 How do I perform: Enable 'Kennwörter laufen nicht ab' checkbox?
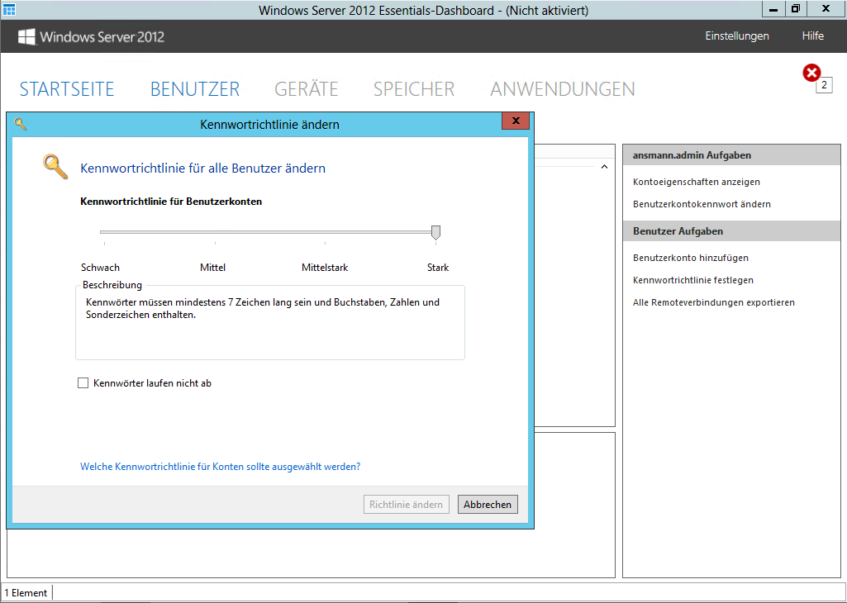83,383
